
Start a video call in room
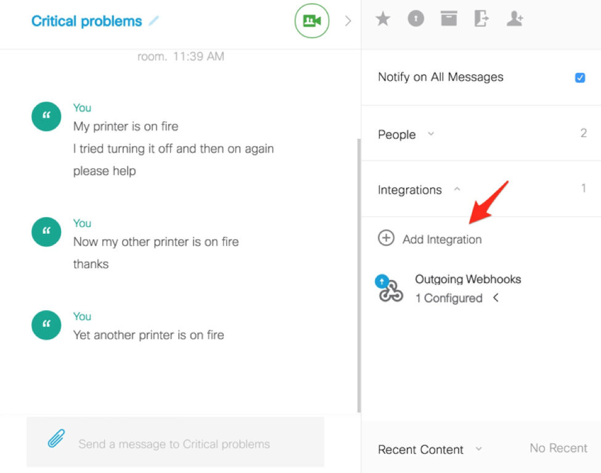[312, 21]
